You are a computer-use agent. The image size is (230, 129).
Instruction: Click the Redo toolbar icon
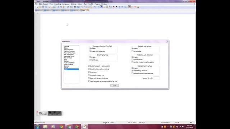click(71, 7)
